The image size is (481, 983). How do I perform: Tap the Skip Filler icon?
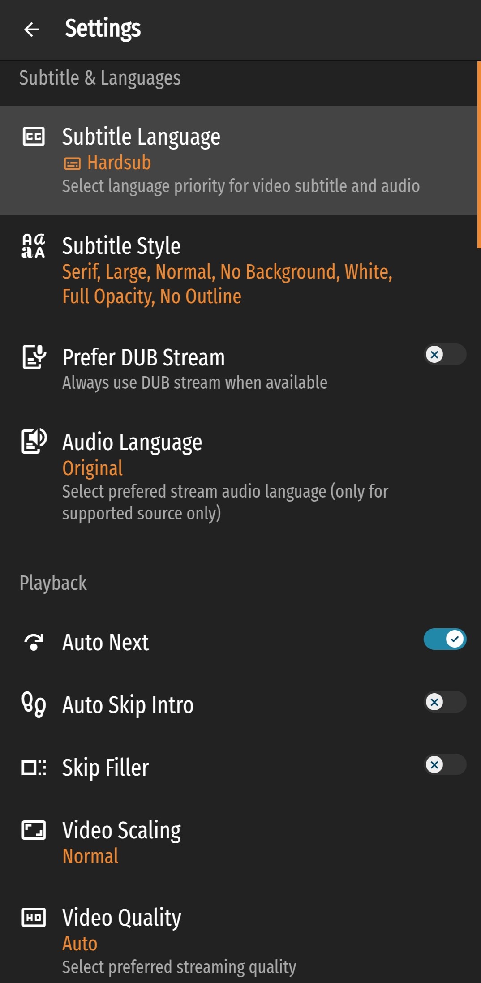(x=34, y=767)
